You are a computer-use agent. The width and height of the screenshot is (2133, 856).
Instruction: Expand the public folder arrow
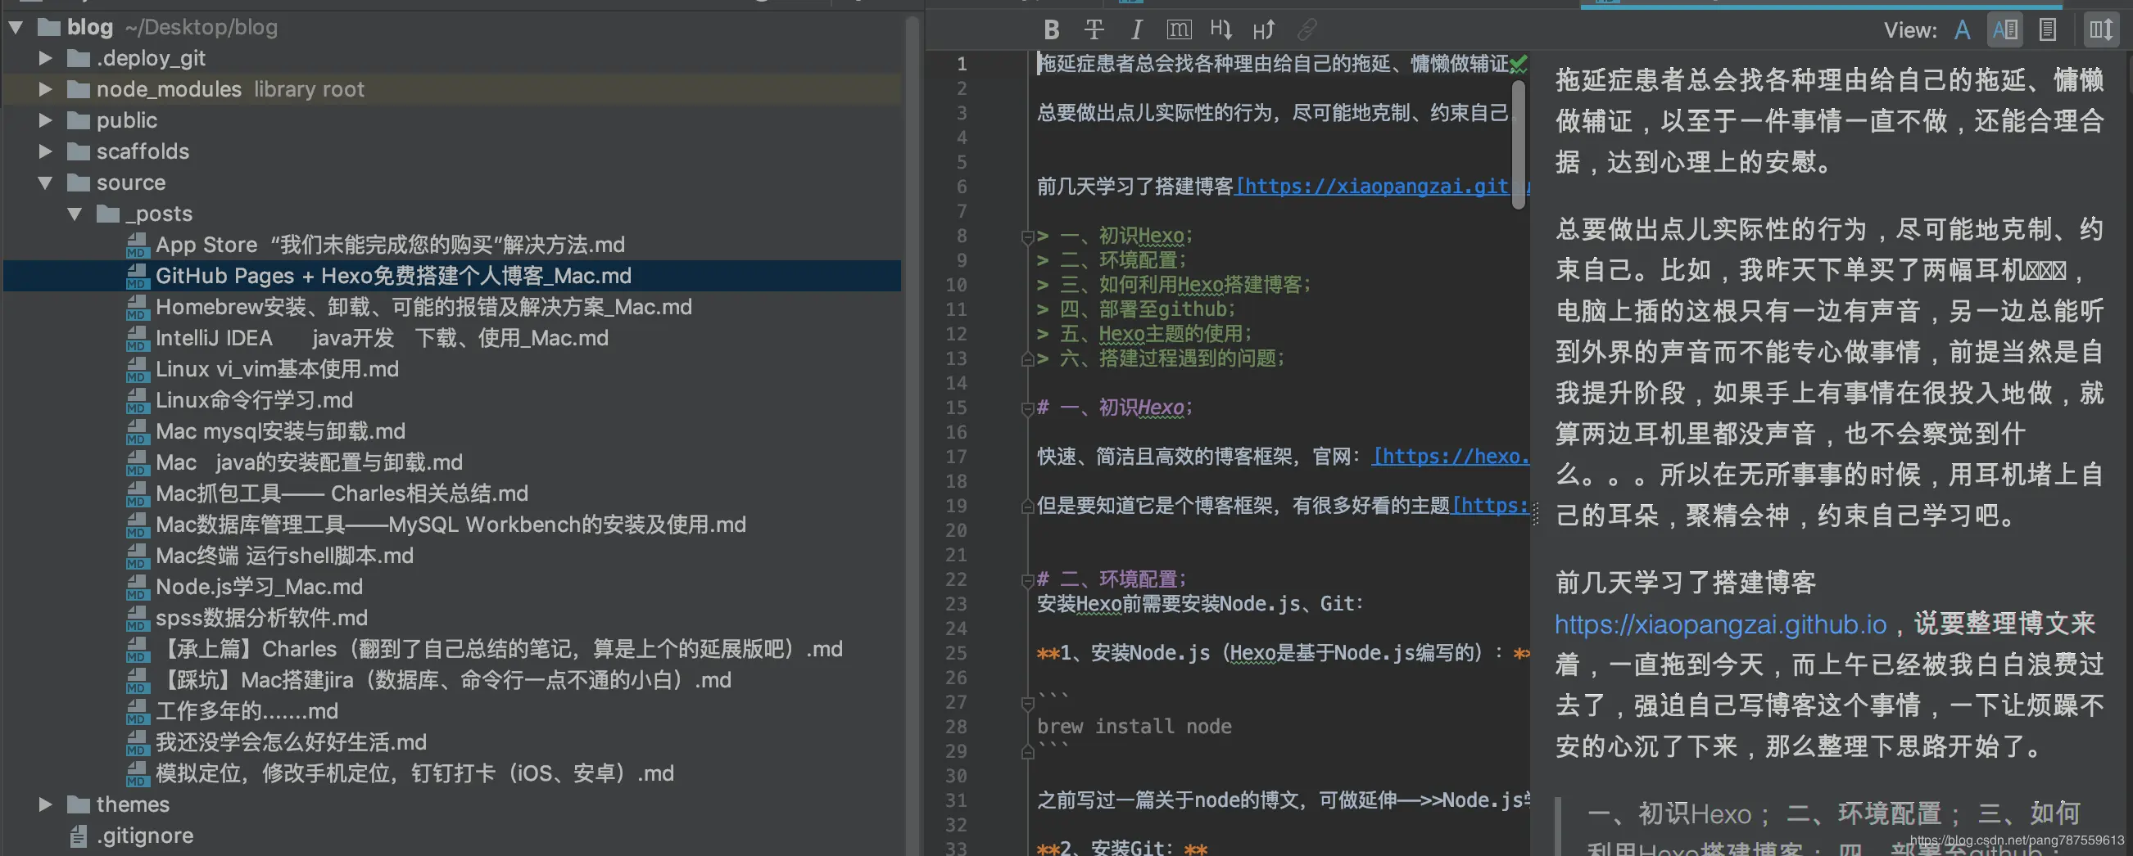pyautogui.click(x=46, y=121)
